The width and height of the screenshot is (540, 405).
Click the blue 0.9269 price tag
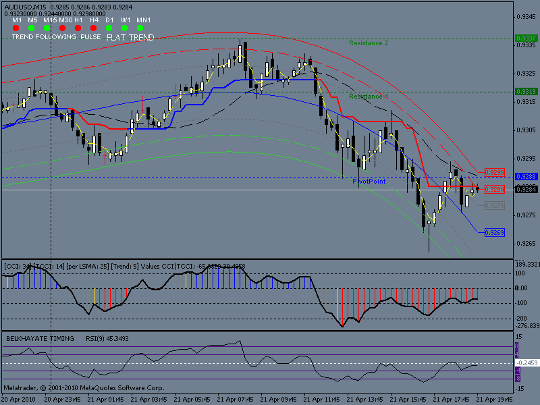point(495,232)
